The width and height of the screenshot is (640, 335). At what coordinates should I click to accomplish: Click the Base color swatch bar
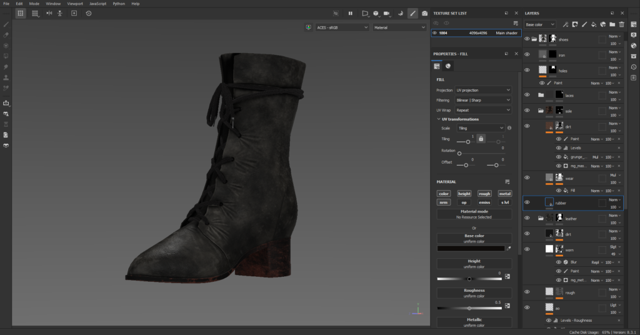471,248
